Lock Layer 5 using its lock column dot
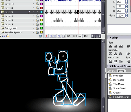Image resolution: width=131 pixels, height=112 pixels. [37, 12]
